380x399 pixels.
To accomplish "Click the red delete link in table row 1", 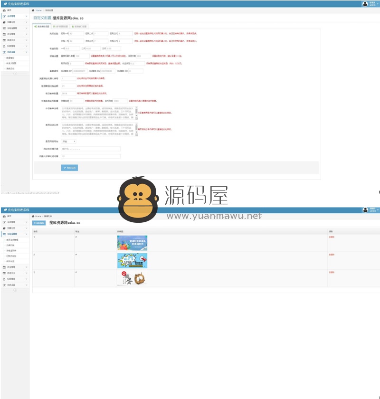I will 332,237.
